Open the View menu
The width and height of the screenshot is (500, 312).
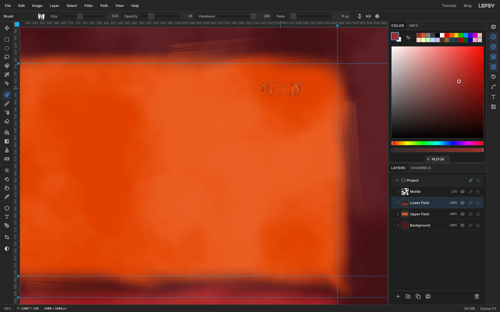119,6
